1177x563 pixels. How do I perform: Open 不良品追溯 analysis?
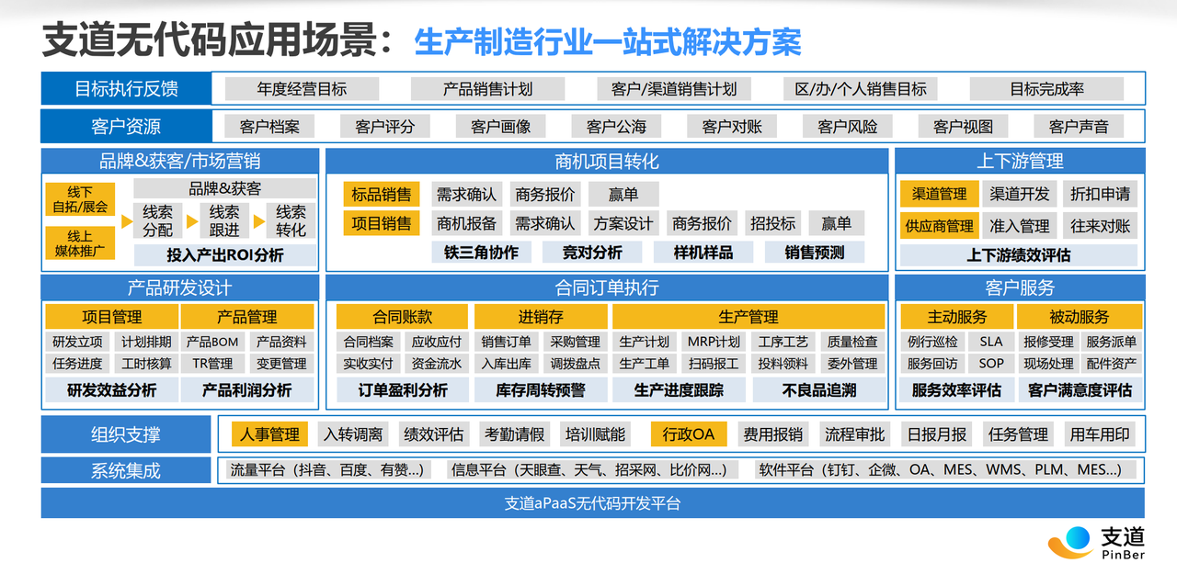[818, 390]
